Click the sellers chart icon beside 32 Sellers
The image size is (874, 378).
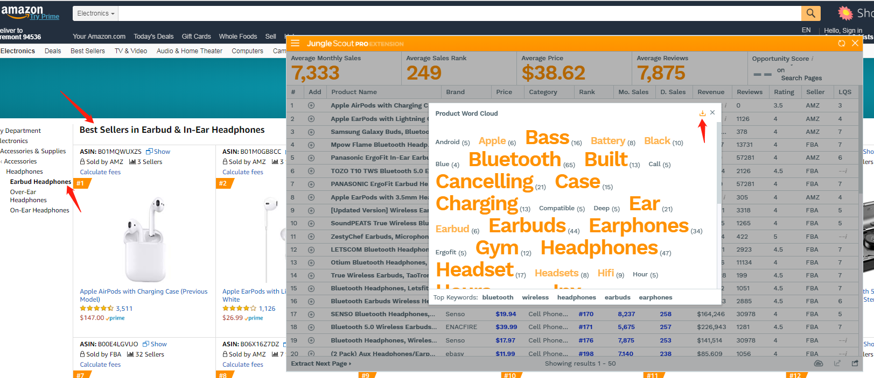pos(130,354)
